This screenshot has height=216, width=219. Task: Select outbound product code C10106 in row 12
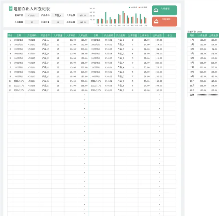108,90
